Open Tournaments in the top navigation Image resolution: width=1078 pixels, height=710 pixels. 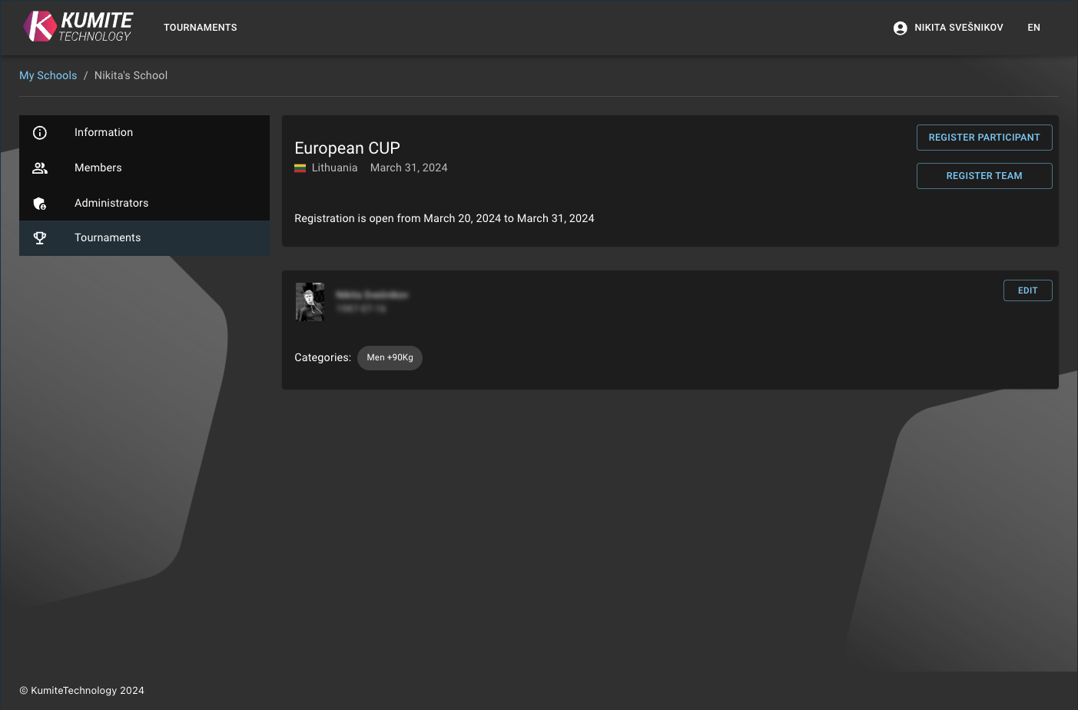(x=200, y=28)
